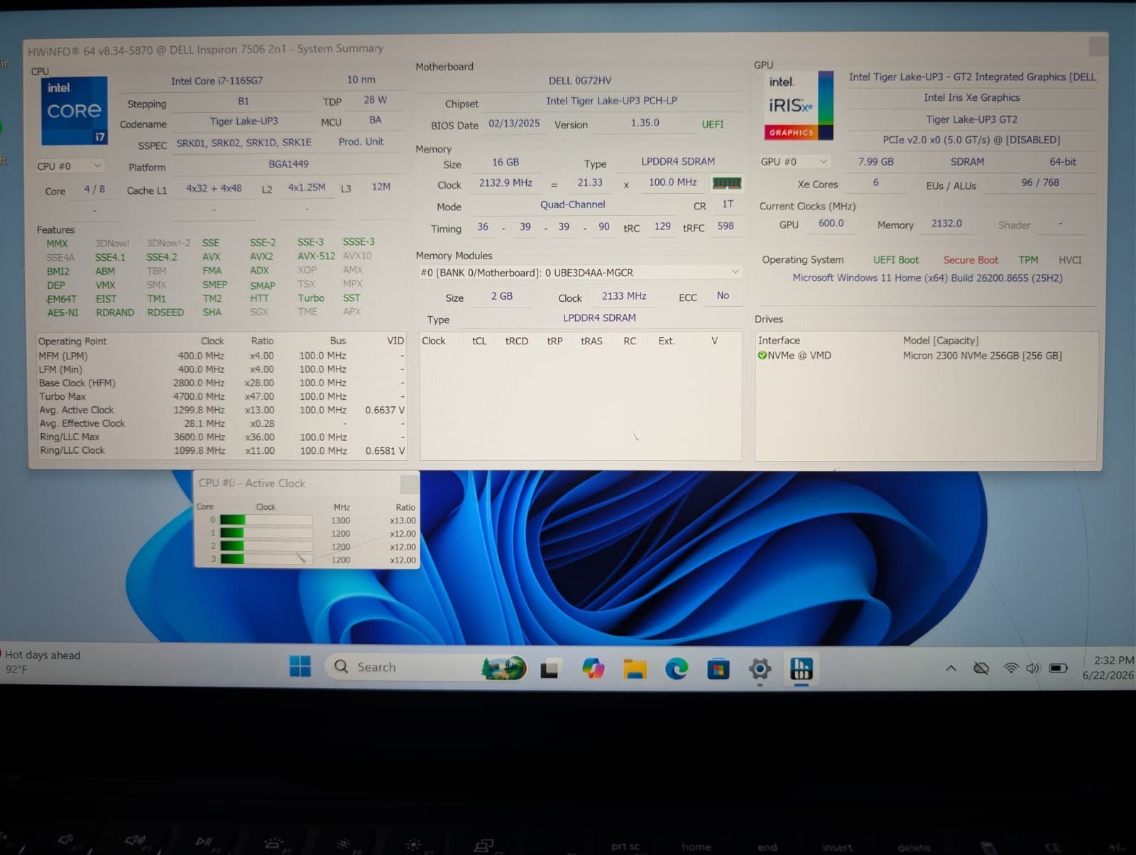
Task: Click the TDP 28 W value
Action: (x=375, y=100)
